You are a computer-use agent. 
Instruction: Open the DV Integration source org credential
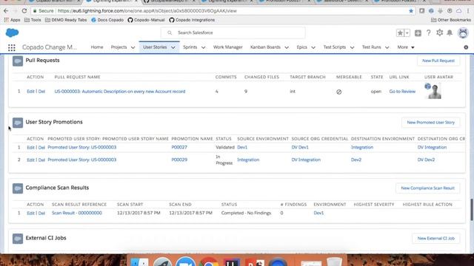pos(306,160)
